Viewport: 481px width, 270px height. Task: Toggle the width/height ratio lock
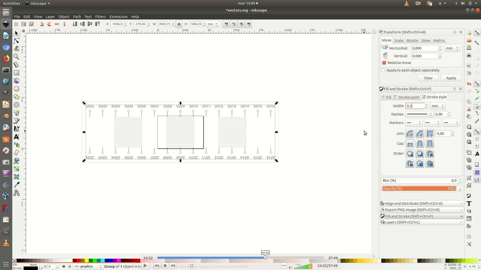179,24
